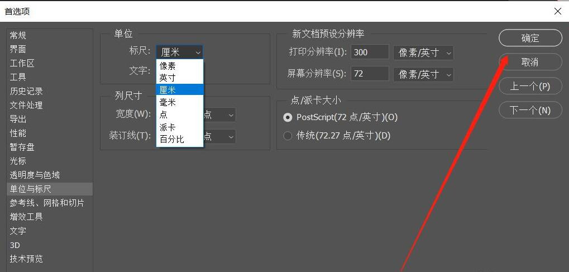Image resolution: width=569 pixels, height=272 pixels.
Task: Open the 技术预览 preferences category
Action: (x=26, y=259)
